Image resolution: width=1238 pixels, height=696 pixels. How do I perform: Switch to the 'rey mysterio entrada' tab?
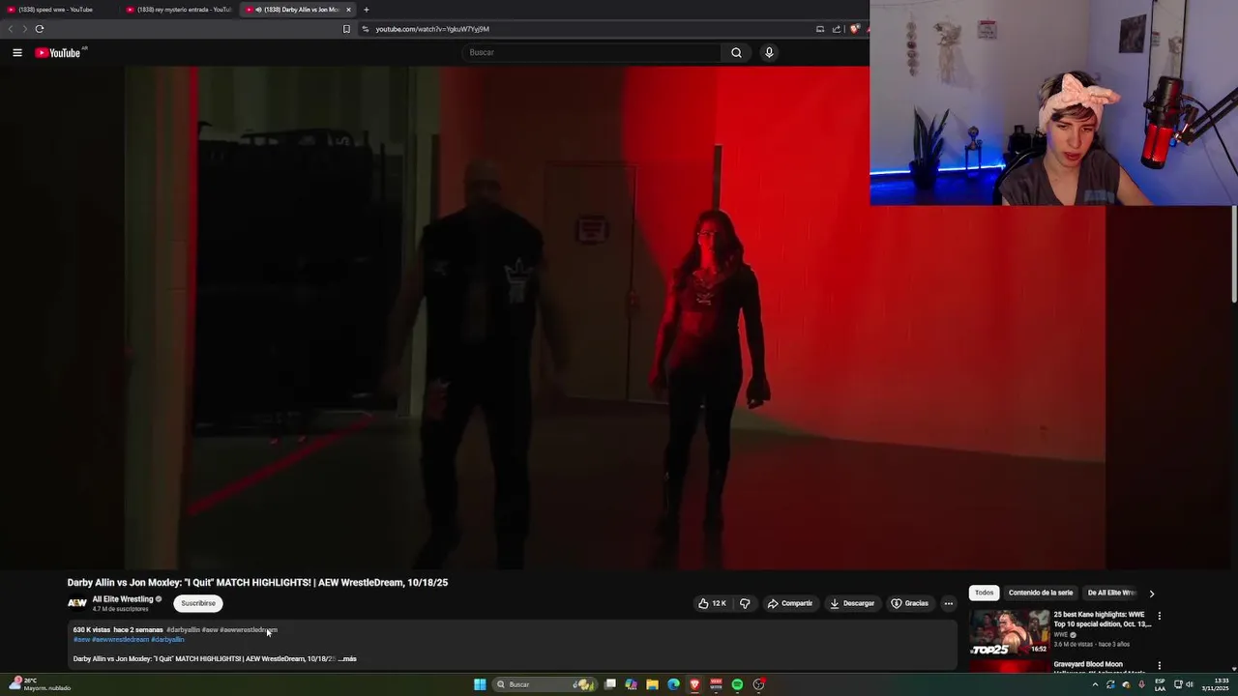click(x=179, y=10)
